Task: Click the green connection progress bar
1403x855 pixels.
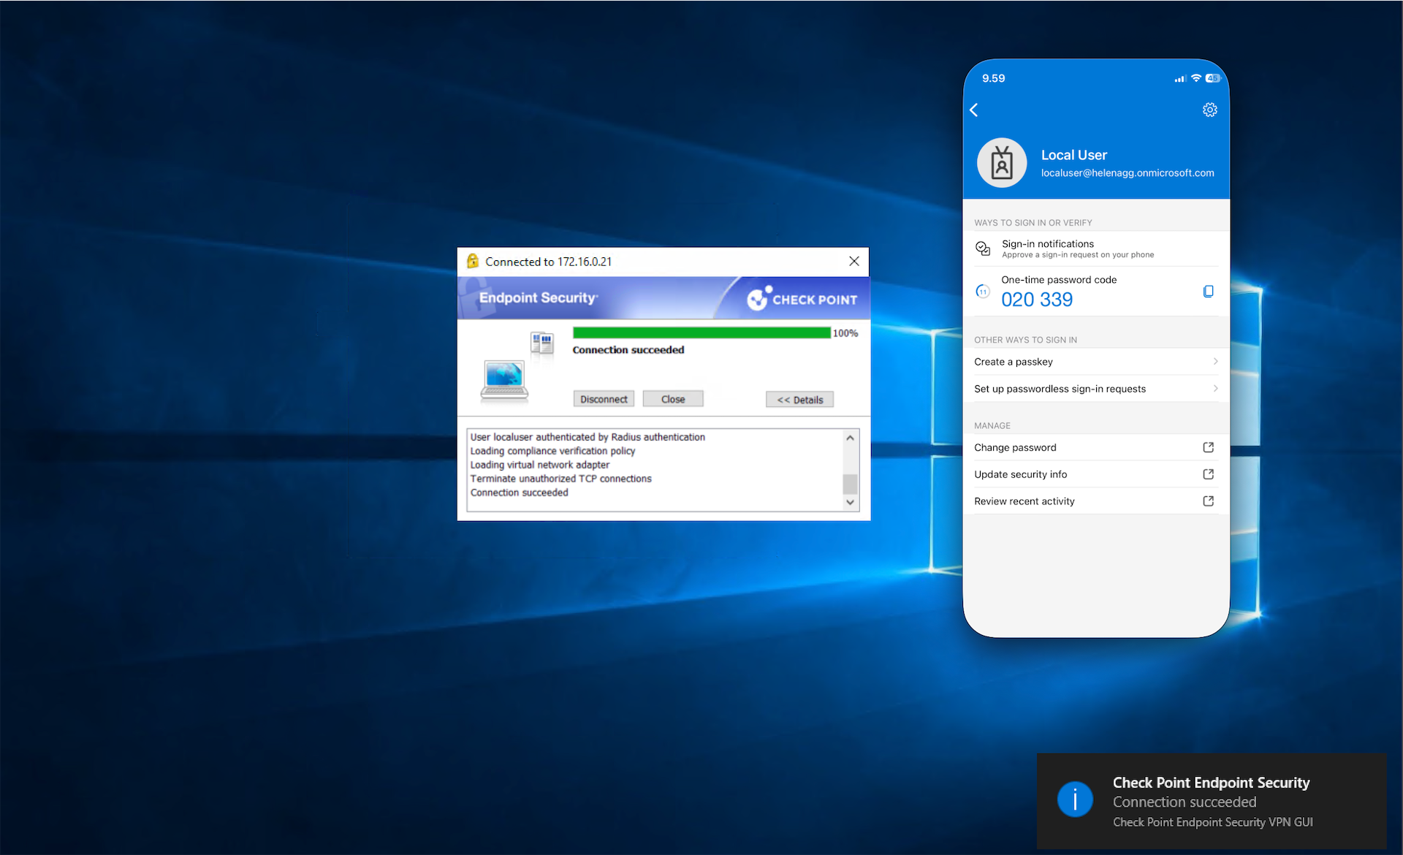Action: point(701,333)
